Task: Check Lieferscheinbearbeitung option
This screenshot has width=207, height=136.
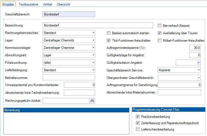Action: click(138, 129)
